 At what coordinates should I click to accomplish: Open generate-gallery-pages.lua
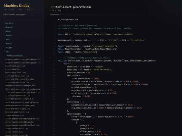point(19,99)
